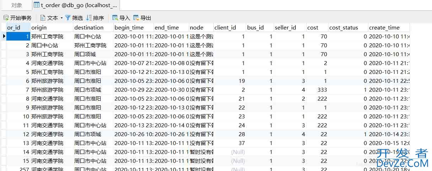
Task: Click client_id cell 19 in row 6
Action: pyautogui.click(x=230, y=81)
